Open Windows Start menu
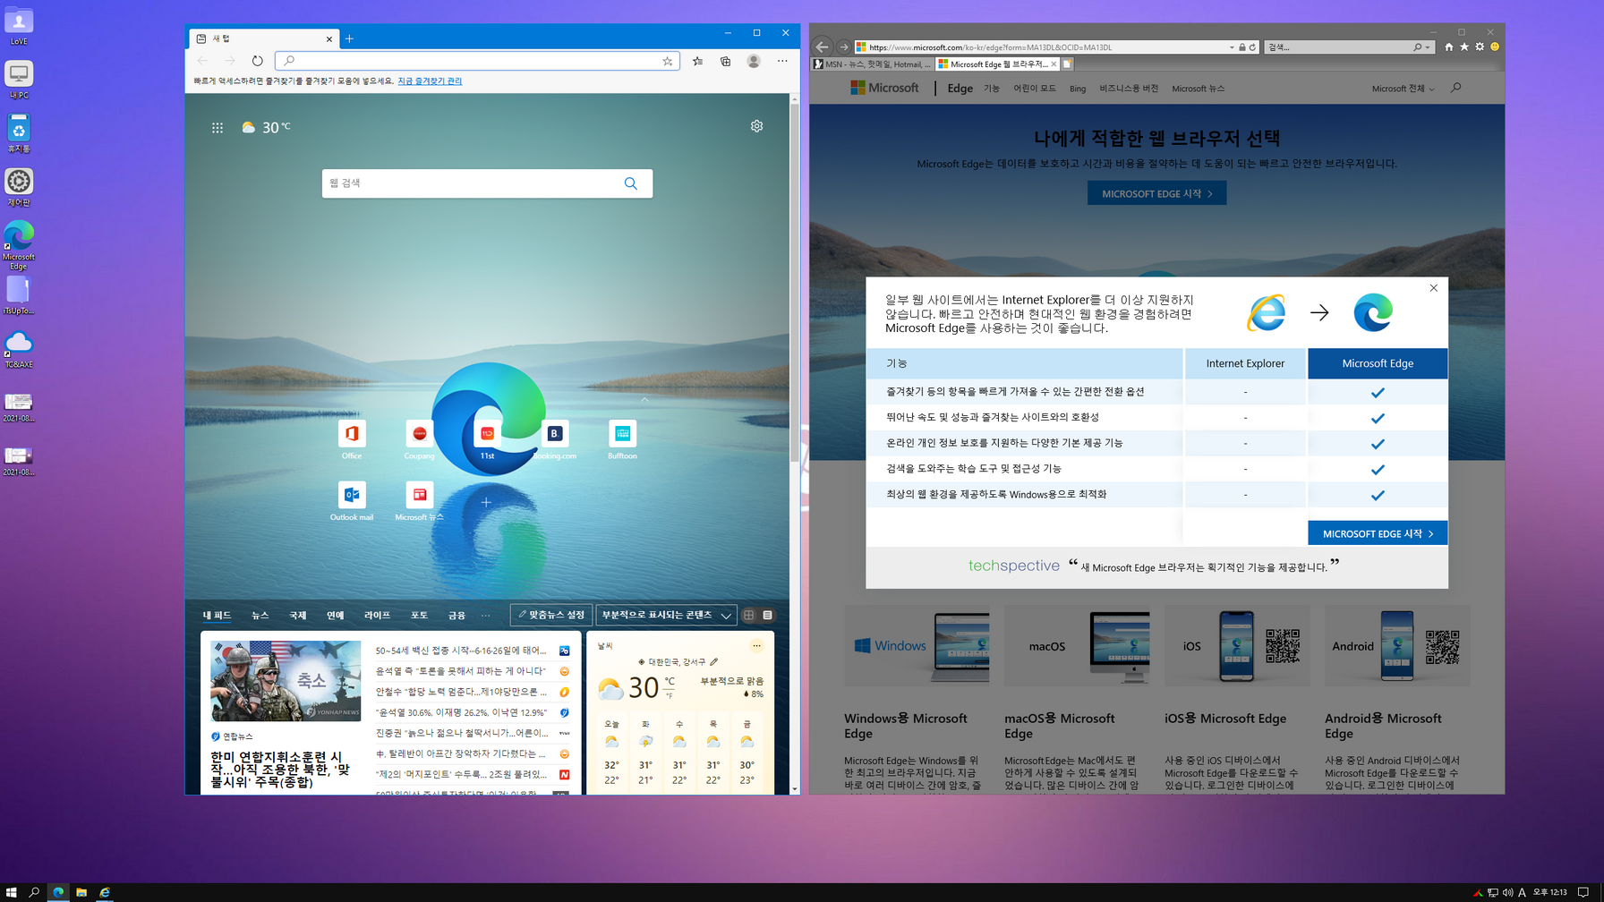This screenshot has width=1604, height=902. click(x=11, y=892)
